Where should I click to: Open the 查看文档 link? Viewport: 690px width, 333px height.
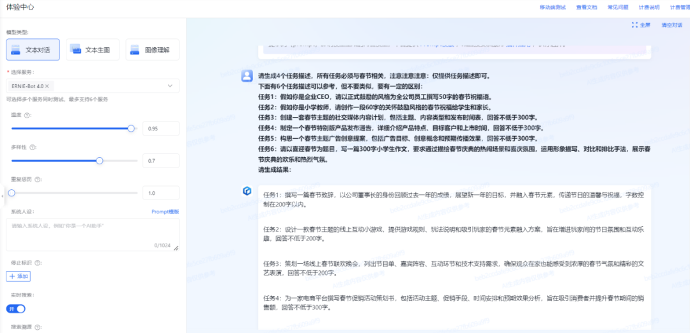point(586,8)
